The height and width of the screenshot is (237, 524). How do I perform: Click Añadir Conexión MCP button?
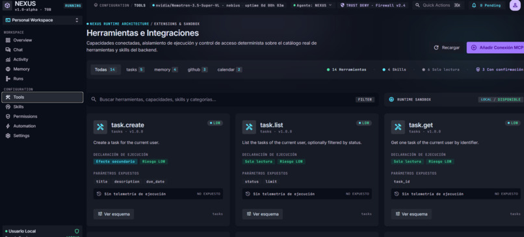pyautogui.click(x=495, y=48)
